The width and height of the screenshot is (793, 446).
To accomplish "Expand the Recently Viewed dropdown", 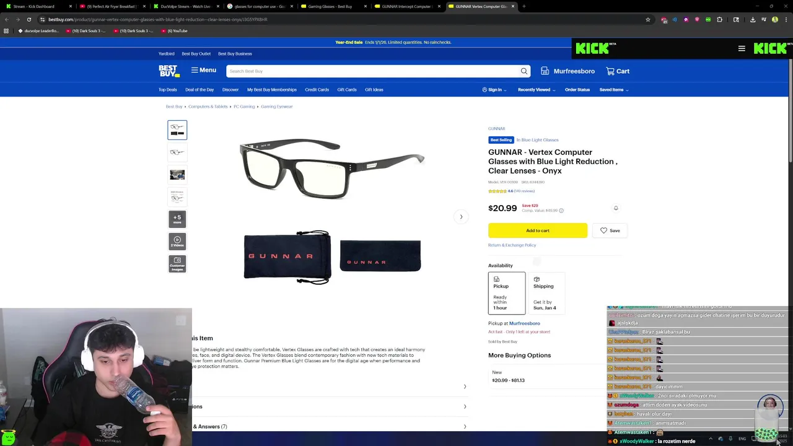I will point(537,90).
